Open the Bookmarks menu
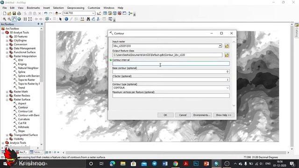 [x=33, y=8]
